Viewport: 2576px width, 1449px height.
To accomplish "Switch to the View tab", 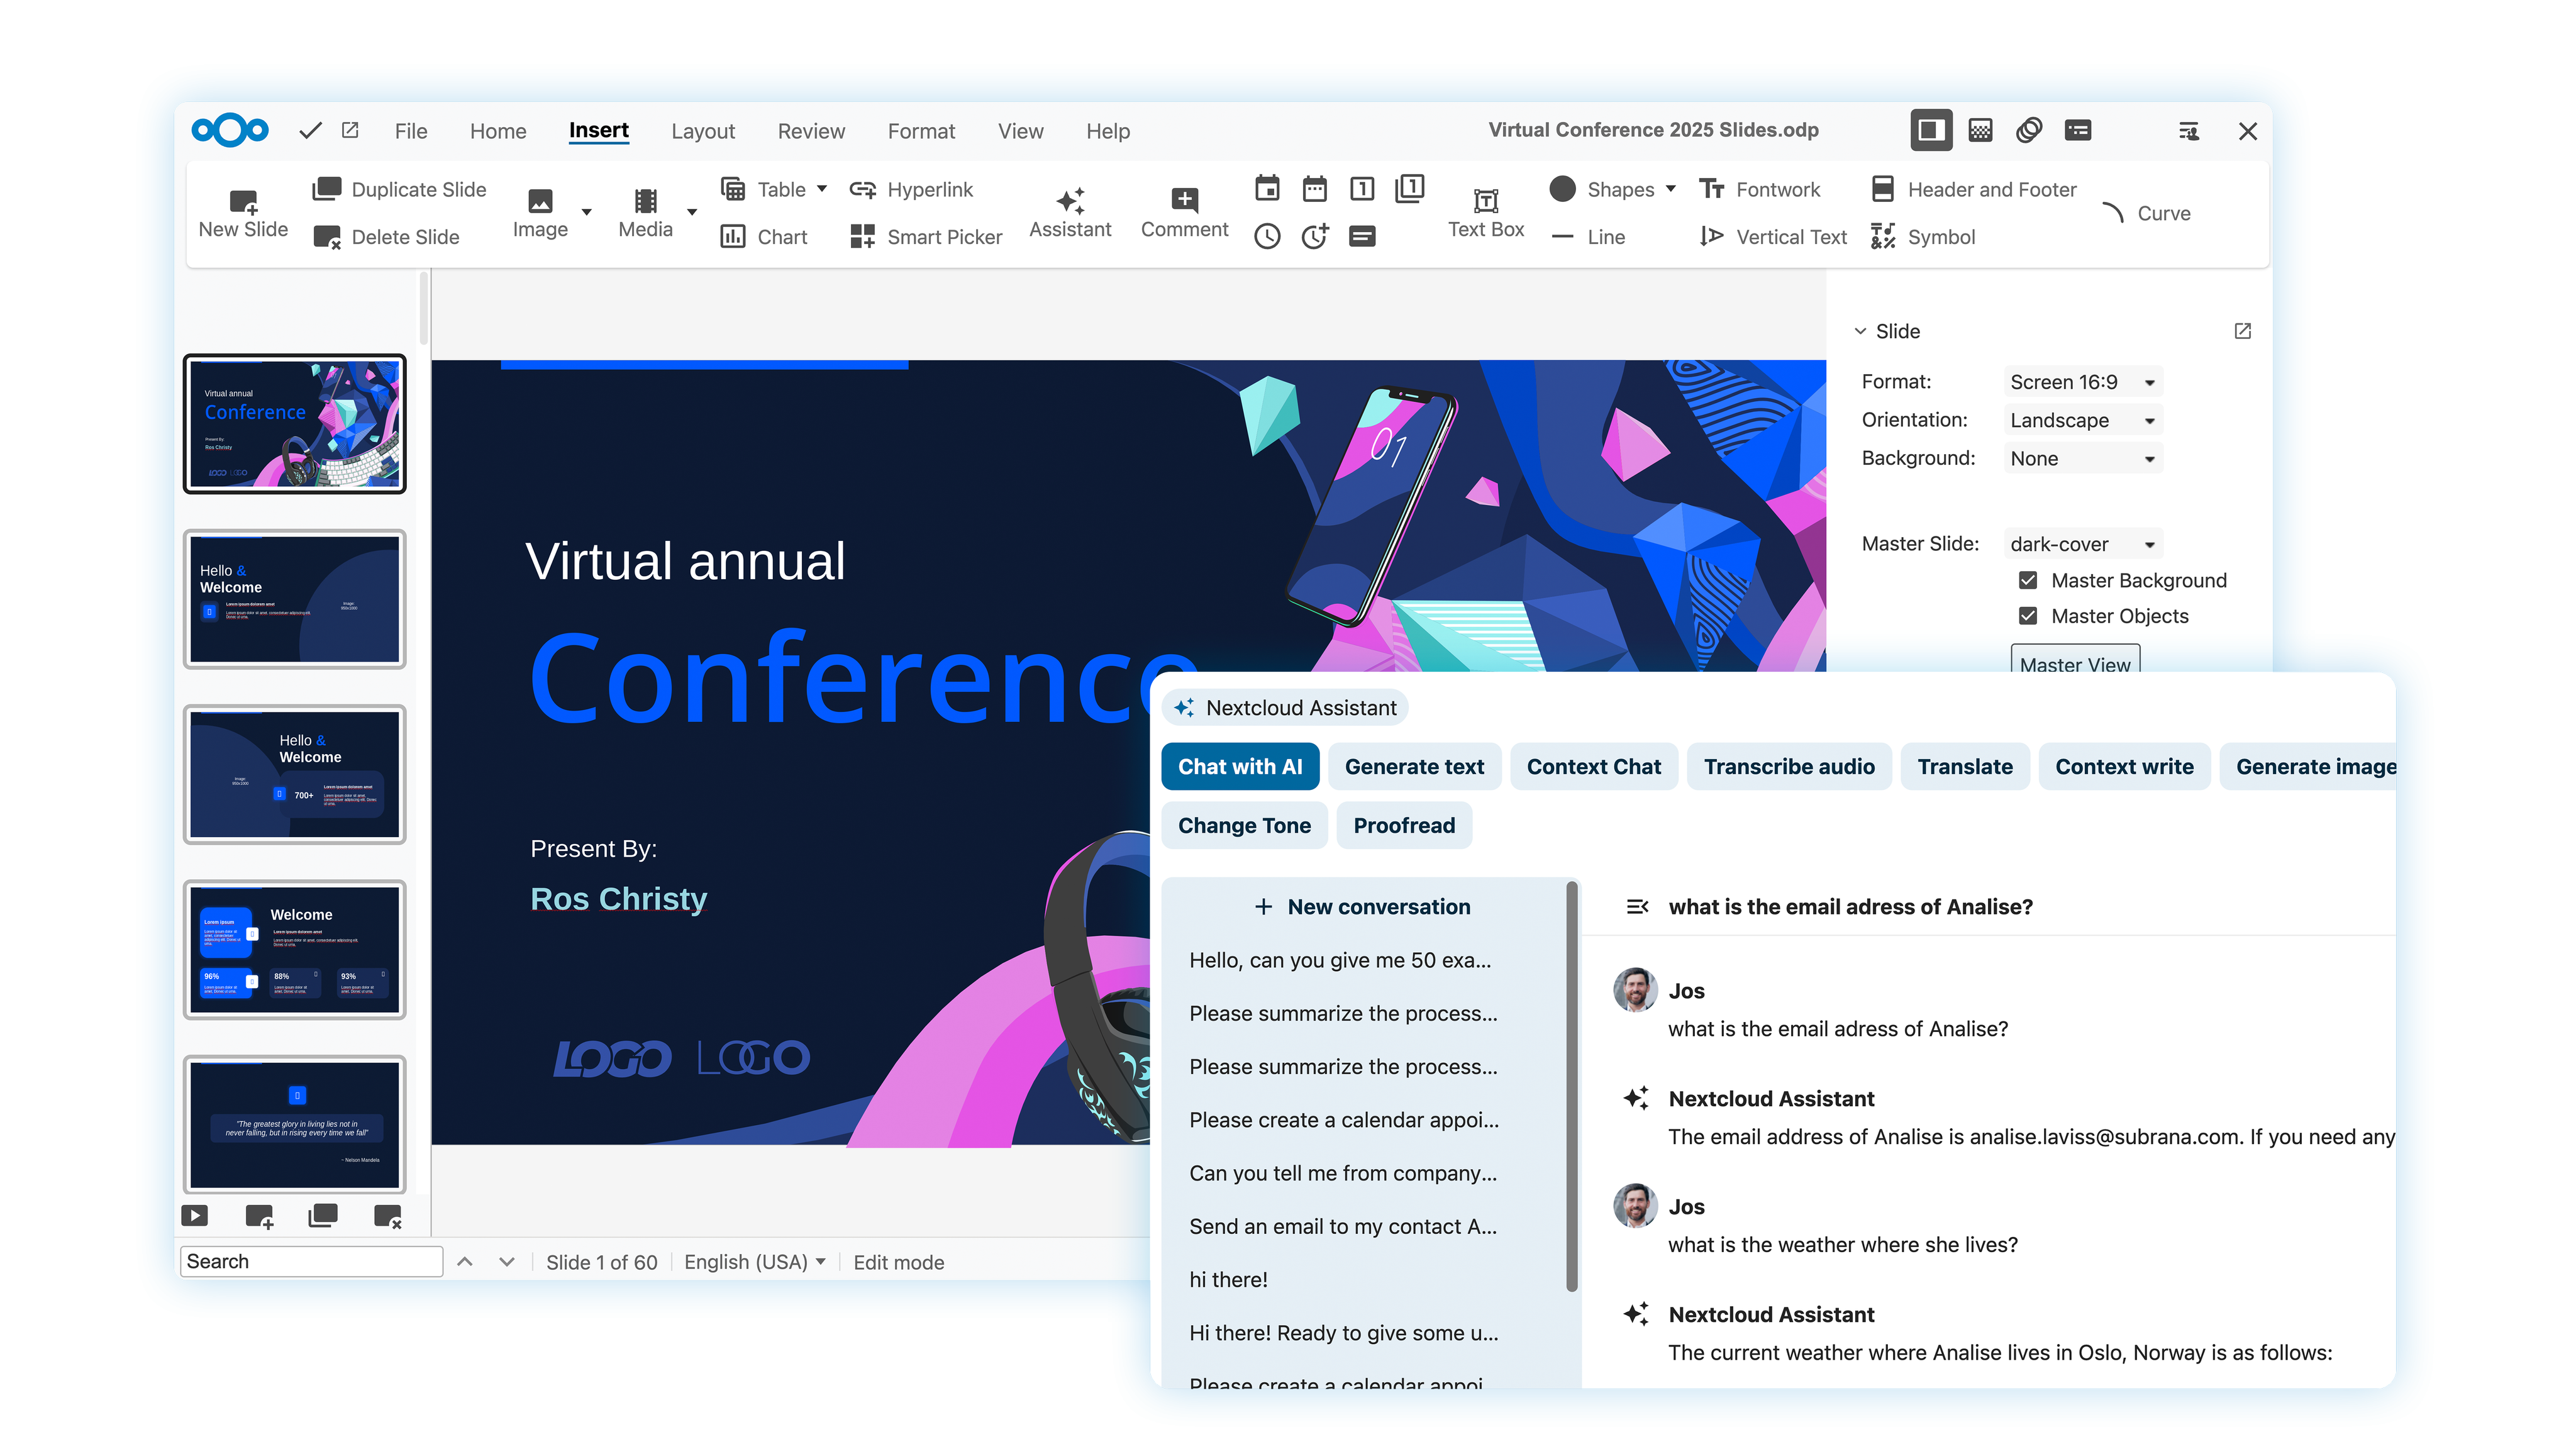I will pyautogui.click(x=1020, y=131).
